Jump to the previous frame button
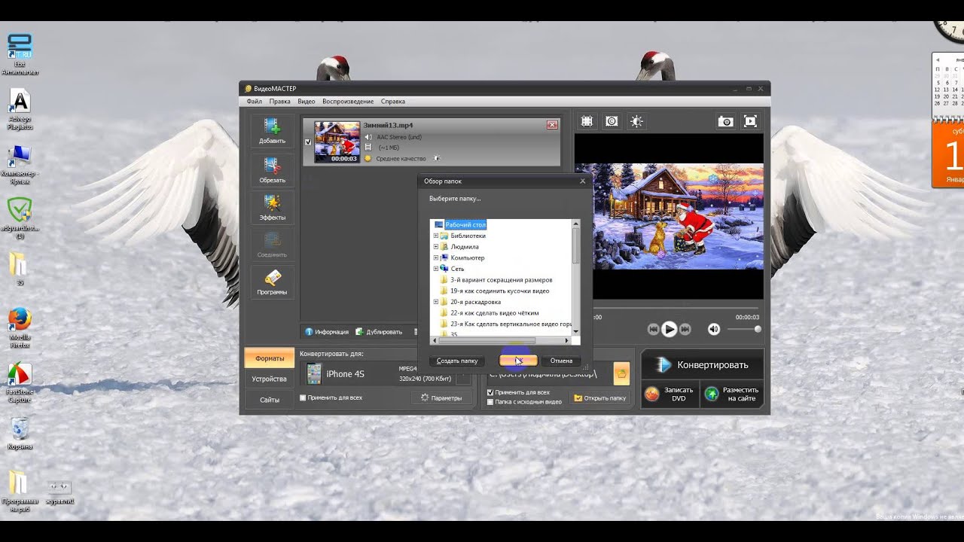This screenshot has height=542, width=964. [x=653, y=329]
